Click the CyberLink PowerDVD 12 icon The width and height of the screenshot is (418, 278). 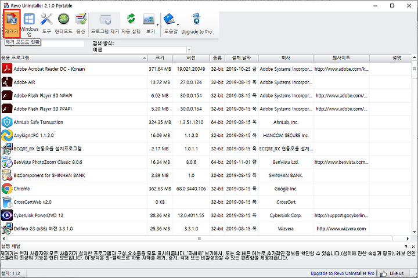point(7,215)
